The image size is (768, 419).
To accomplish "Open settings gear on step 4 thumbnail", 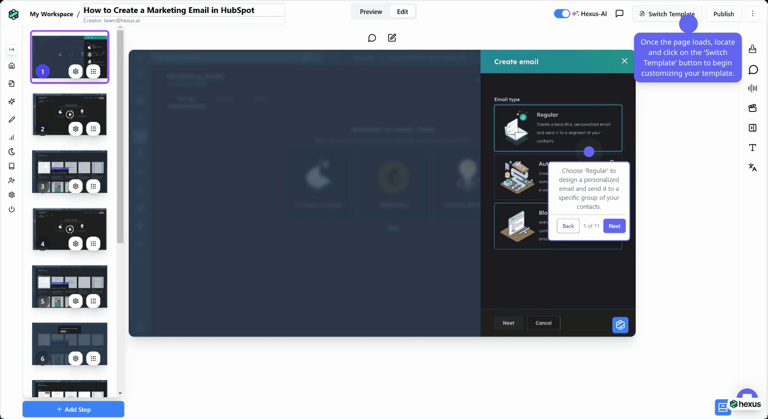I will pyautogui.click(x=76, y=244).
